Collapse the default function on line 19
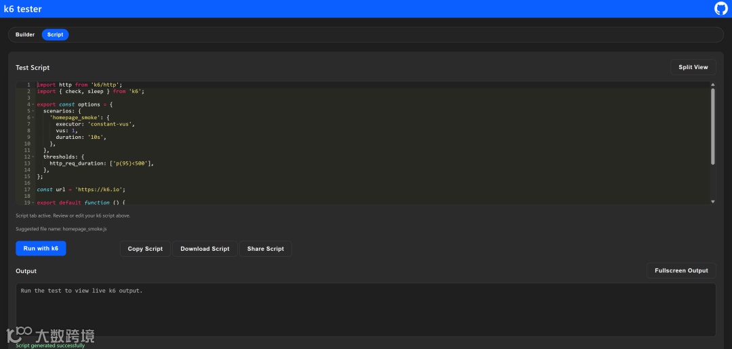 point(33,203)
